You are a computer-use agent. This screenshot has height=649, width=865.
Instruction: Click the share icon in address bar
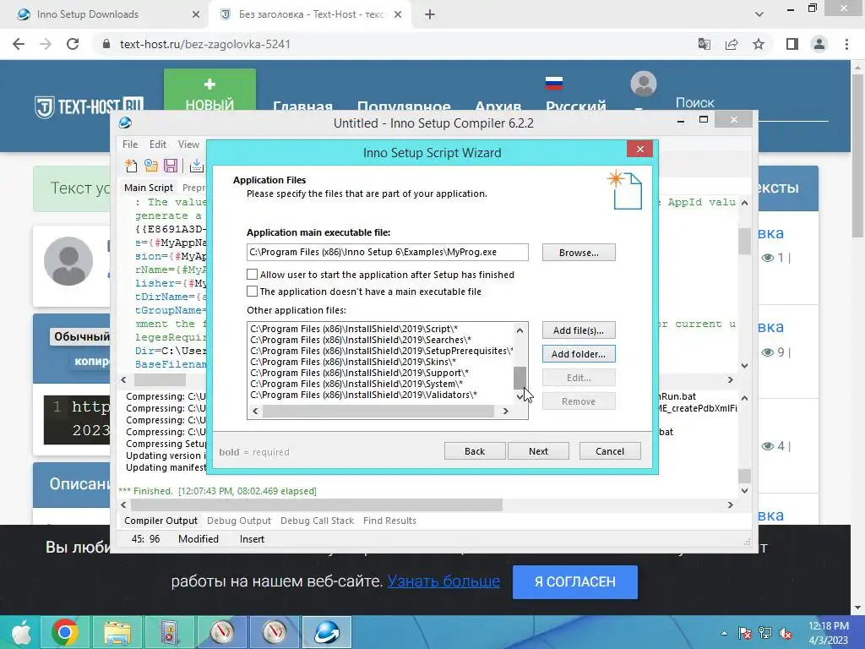click(732, 44)
